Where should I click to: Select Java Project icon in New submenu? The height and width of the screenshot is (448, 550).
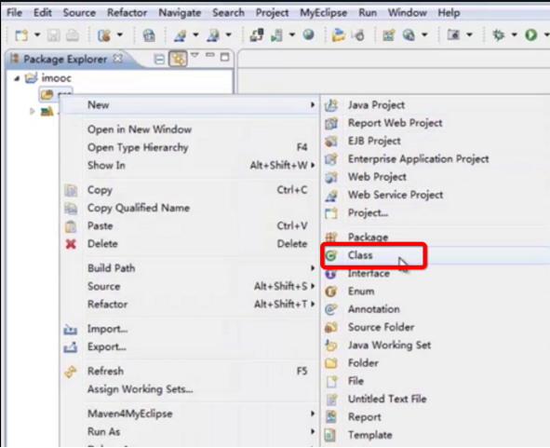click(x=331, y=105)
